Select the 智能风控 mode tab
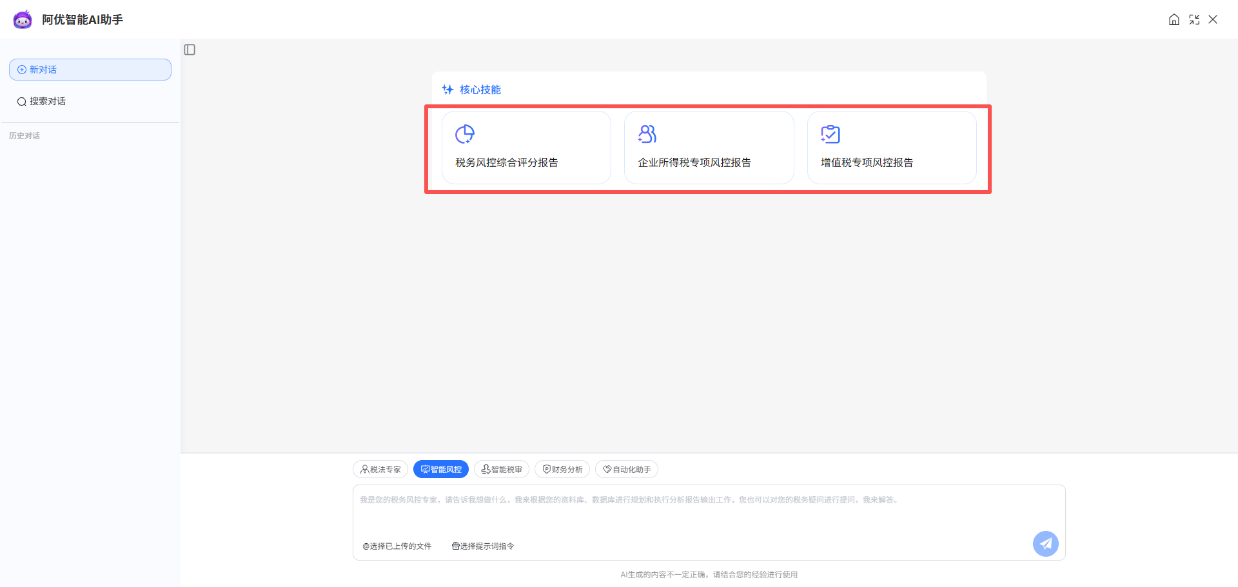The height and width of the screenshot is (587, 1238). pos(441,469)
